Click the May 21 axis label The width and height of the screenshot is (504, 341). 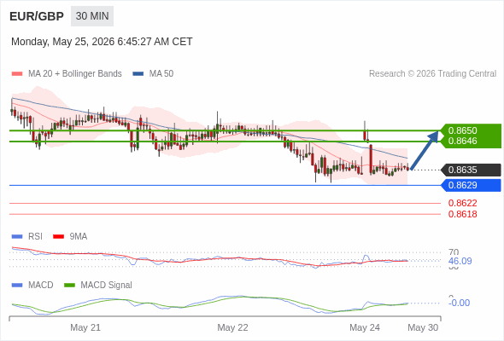coord(85,327)
